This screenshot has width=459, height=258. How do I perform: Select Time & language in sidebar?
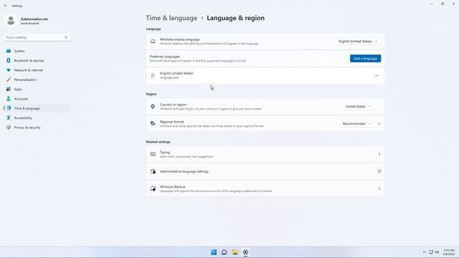pos(37,108)
